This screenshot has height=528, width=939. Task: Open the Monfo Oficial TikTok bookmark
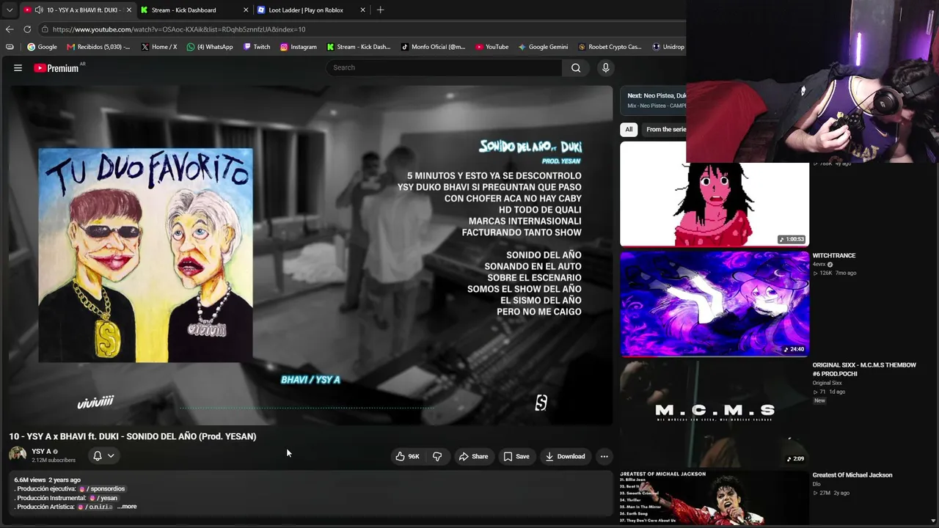point(433,47)
